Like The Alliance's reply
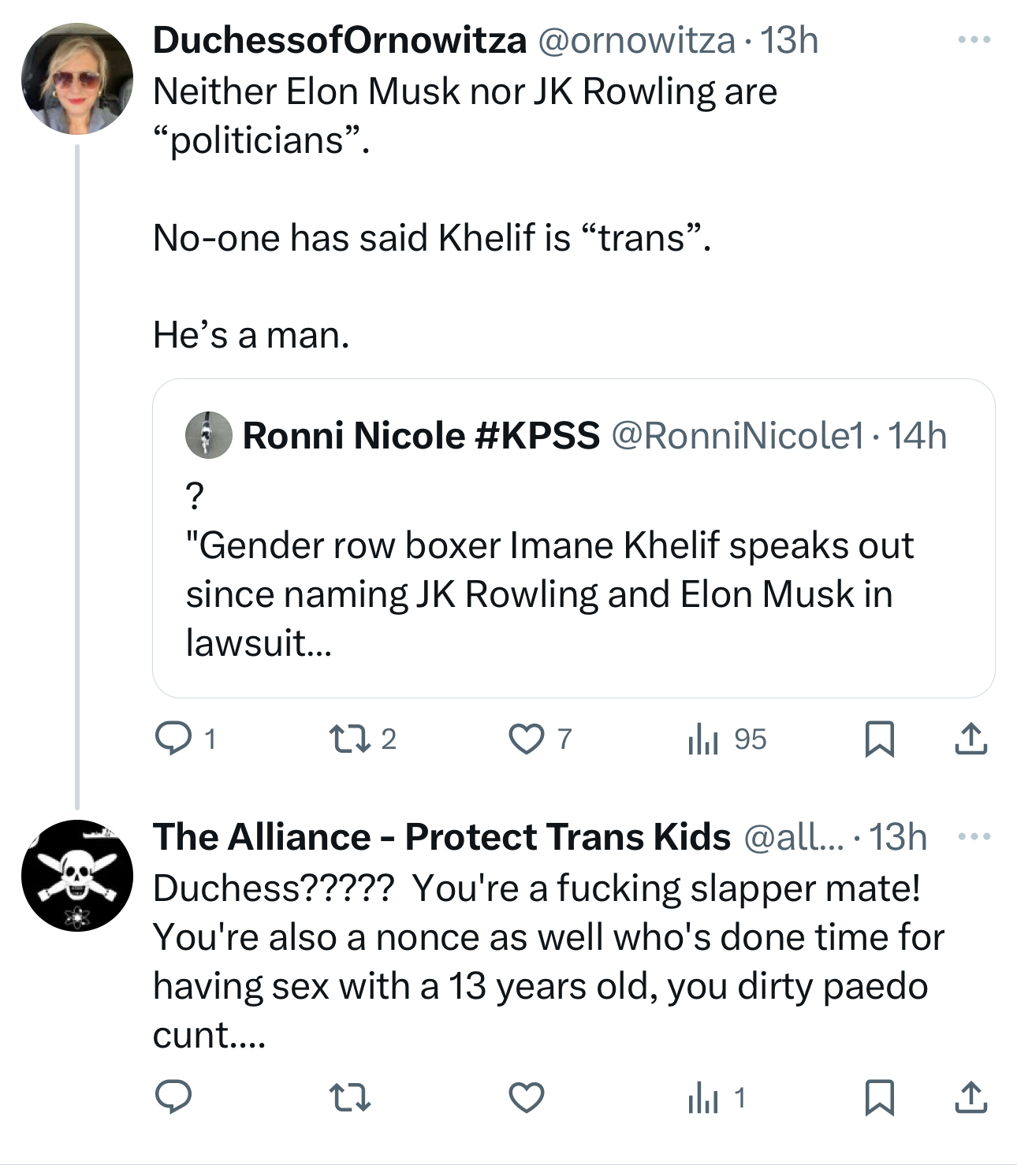 coord(526,1097)
